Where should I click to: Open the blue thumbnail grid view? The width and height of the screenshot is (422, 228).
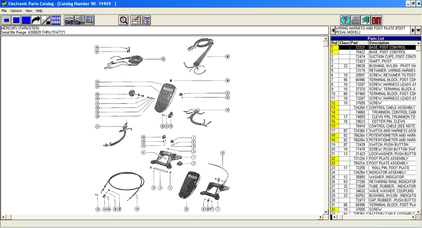click(x=56, y=20)
